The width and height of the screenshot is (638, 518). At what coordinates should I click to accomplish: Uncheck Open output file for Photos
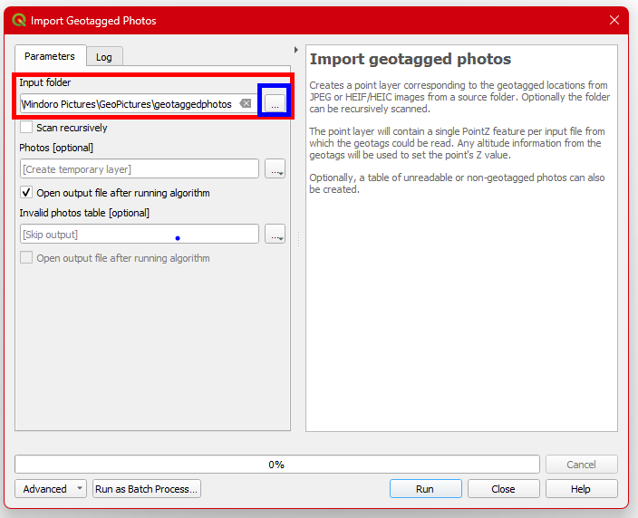26,193
